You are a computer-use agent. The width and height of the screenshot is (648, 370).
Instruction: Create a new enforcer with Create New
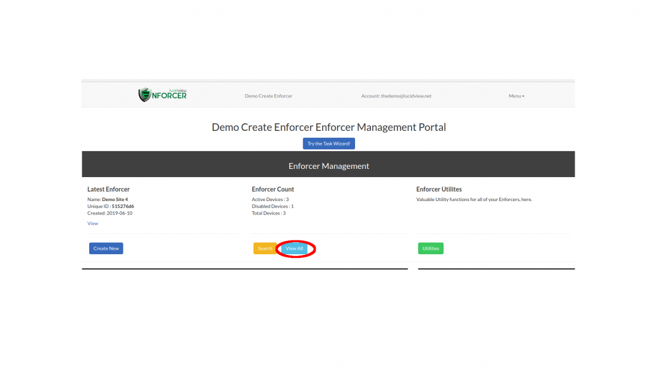(106, 248)
